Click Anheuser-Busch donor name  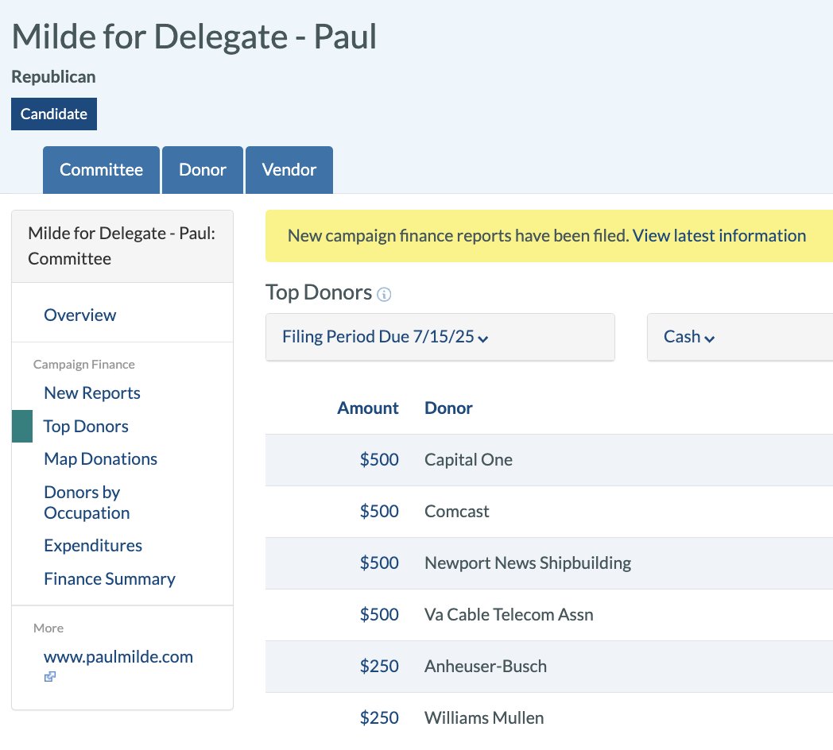485,666
